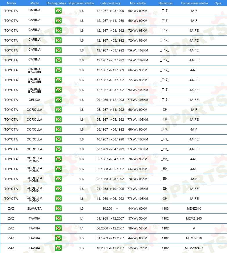Click fuel icon in Tavria 37kW/50KM row
The image size is (227, 253).
(58, 218)
